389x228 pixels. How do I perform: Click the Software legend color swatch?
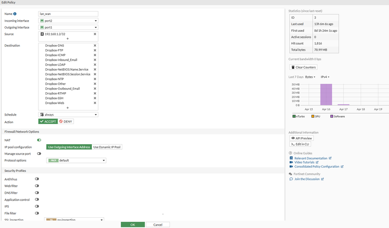tap(332, 116)
